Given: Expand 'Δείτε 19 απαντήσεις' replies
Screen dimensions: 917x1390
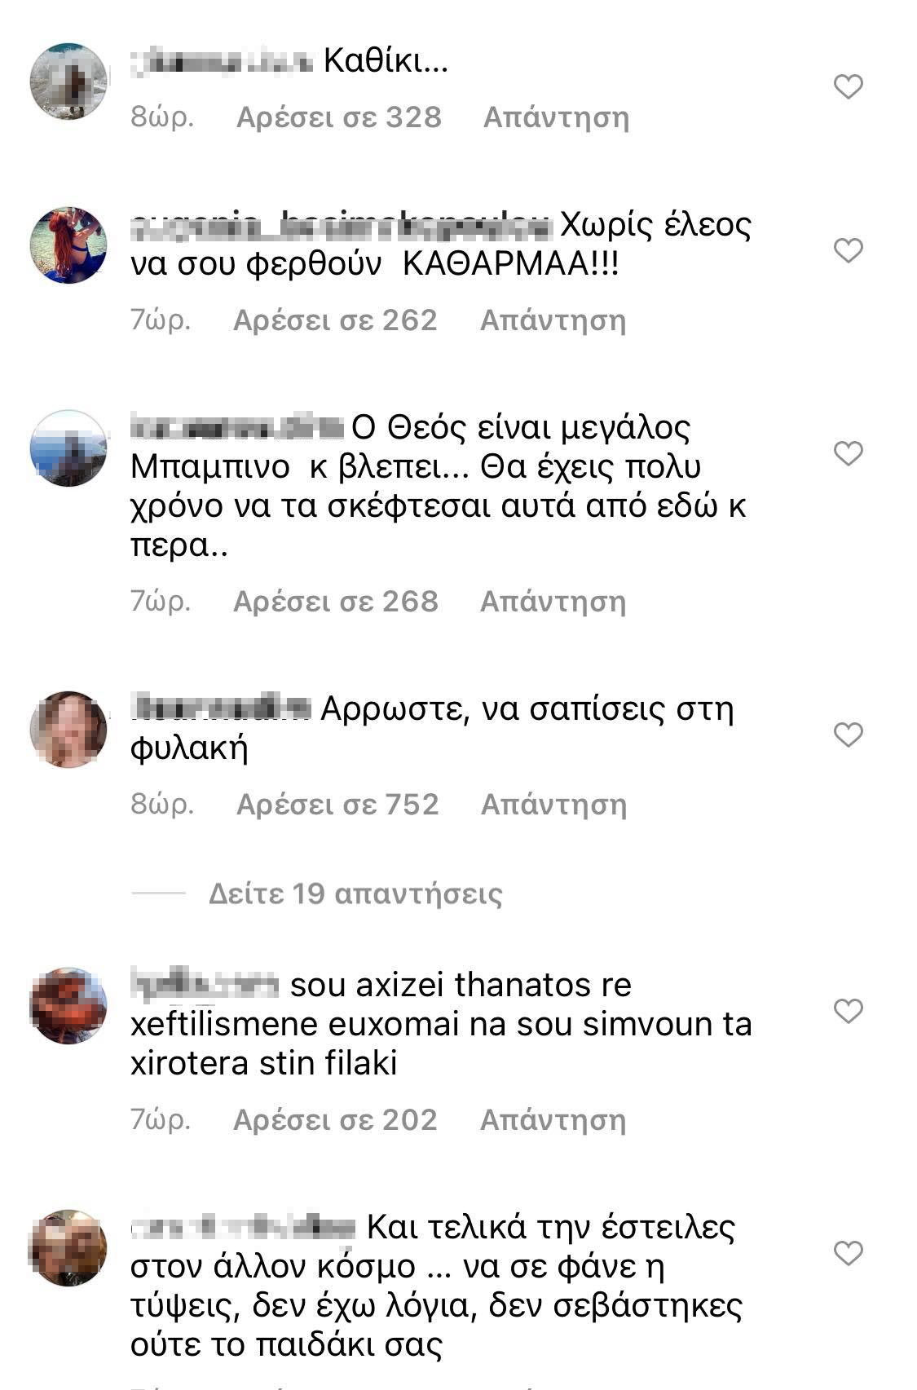Looking at the screenshot, I should coord(355,894).
